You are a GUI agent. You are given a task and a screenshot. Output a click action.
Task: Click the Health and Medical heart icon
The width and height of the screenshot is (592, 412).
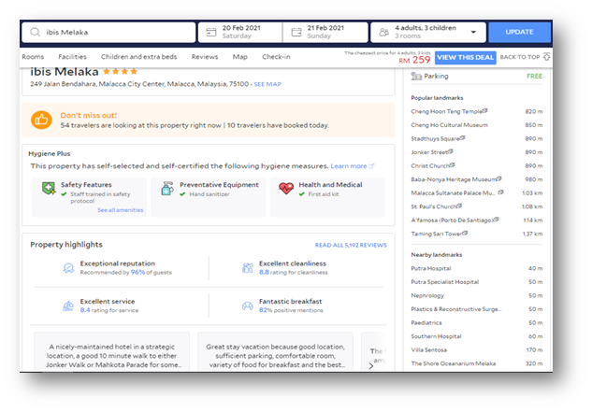click(x=286, y=188)
